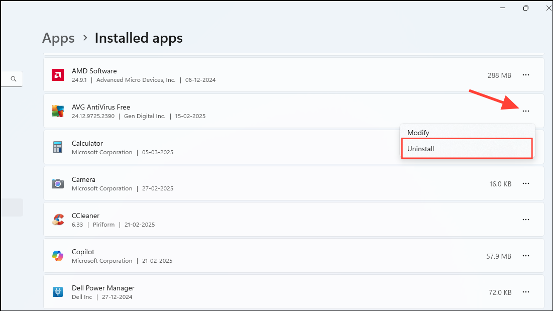Click the CCleaner app icon
Viewport: 553px width, 311px height.
tap(58, 220)
